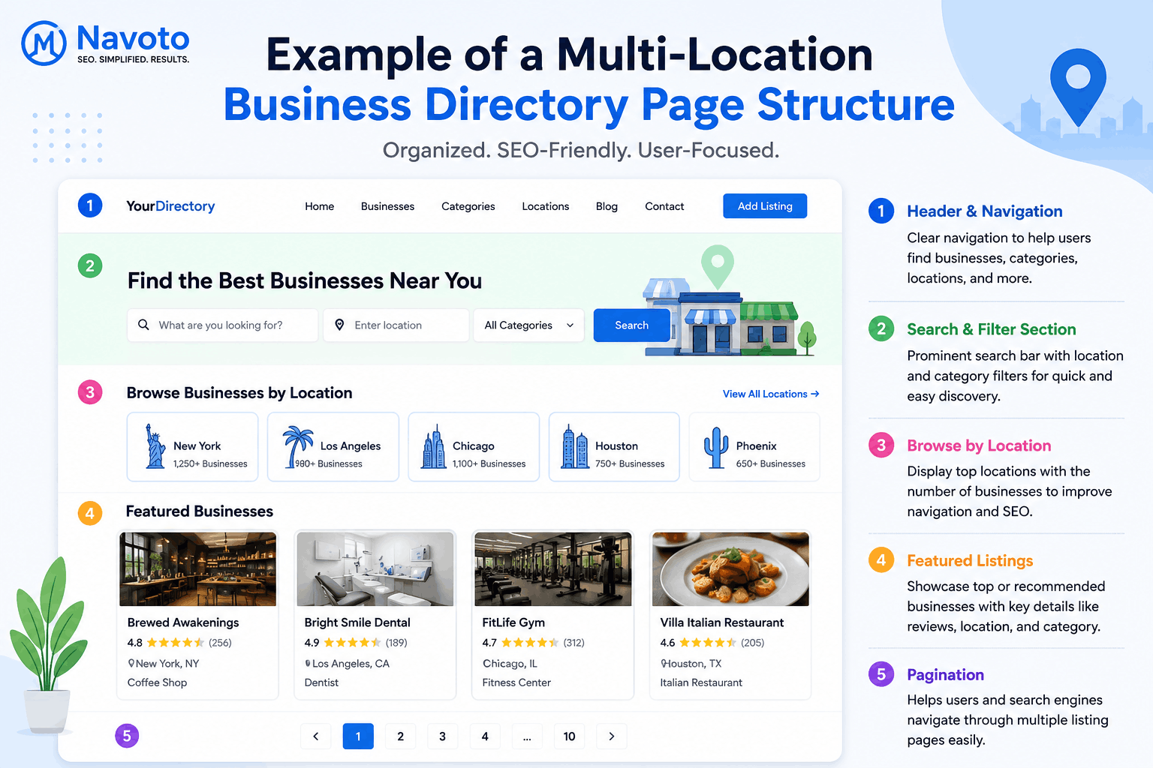This screenshot has height=768, width=1153.
Task: Open the New York 1,250+ Businesses card
Action: click(x=192, y=447)
